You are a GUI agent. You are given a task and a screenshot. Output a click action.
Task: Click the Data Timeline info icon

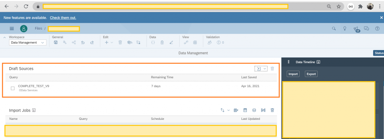pos(318,62)
